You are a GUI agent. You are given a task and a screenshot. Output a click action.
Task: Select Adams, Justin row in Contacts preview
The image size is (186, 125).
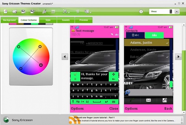(x=147, y=43)
